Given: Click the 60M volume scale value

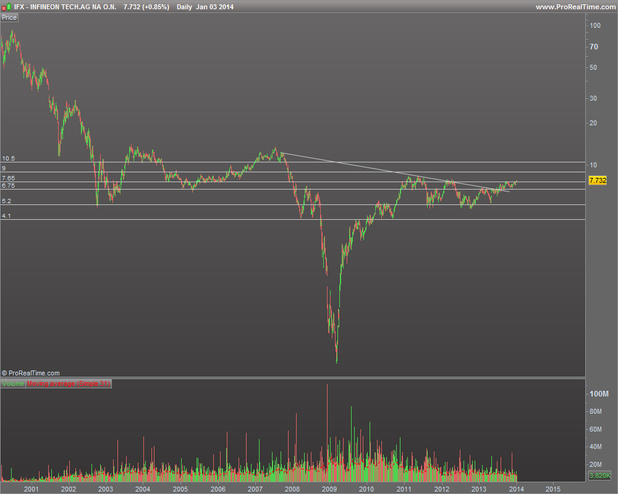Looking at the screenshot, I should (596, 429).
